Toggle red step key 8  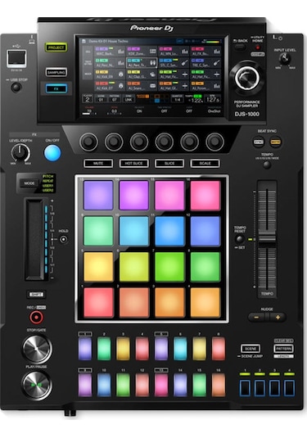coord(218,349)
